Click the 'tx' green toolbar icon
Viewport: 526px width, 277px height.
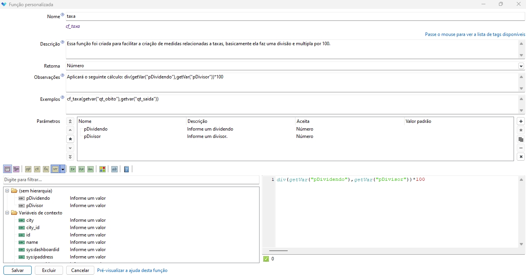click(x=72, y=169)
